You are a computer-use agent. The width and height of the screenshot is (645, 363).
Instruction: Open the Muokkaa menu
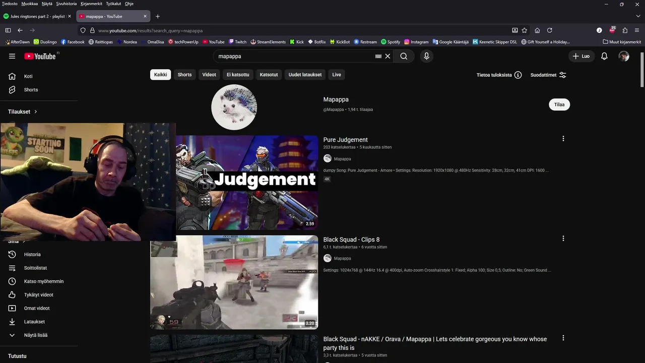(x=29, y=4)
